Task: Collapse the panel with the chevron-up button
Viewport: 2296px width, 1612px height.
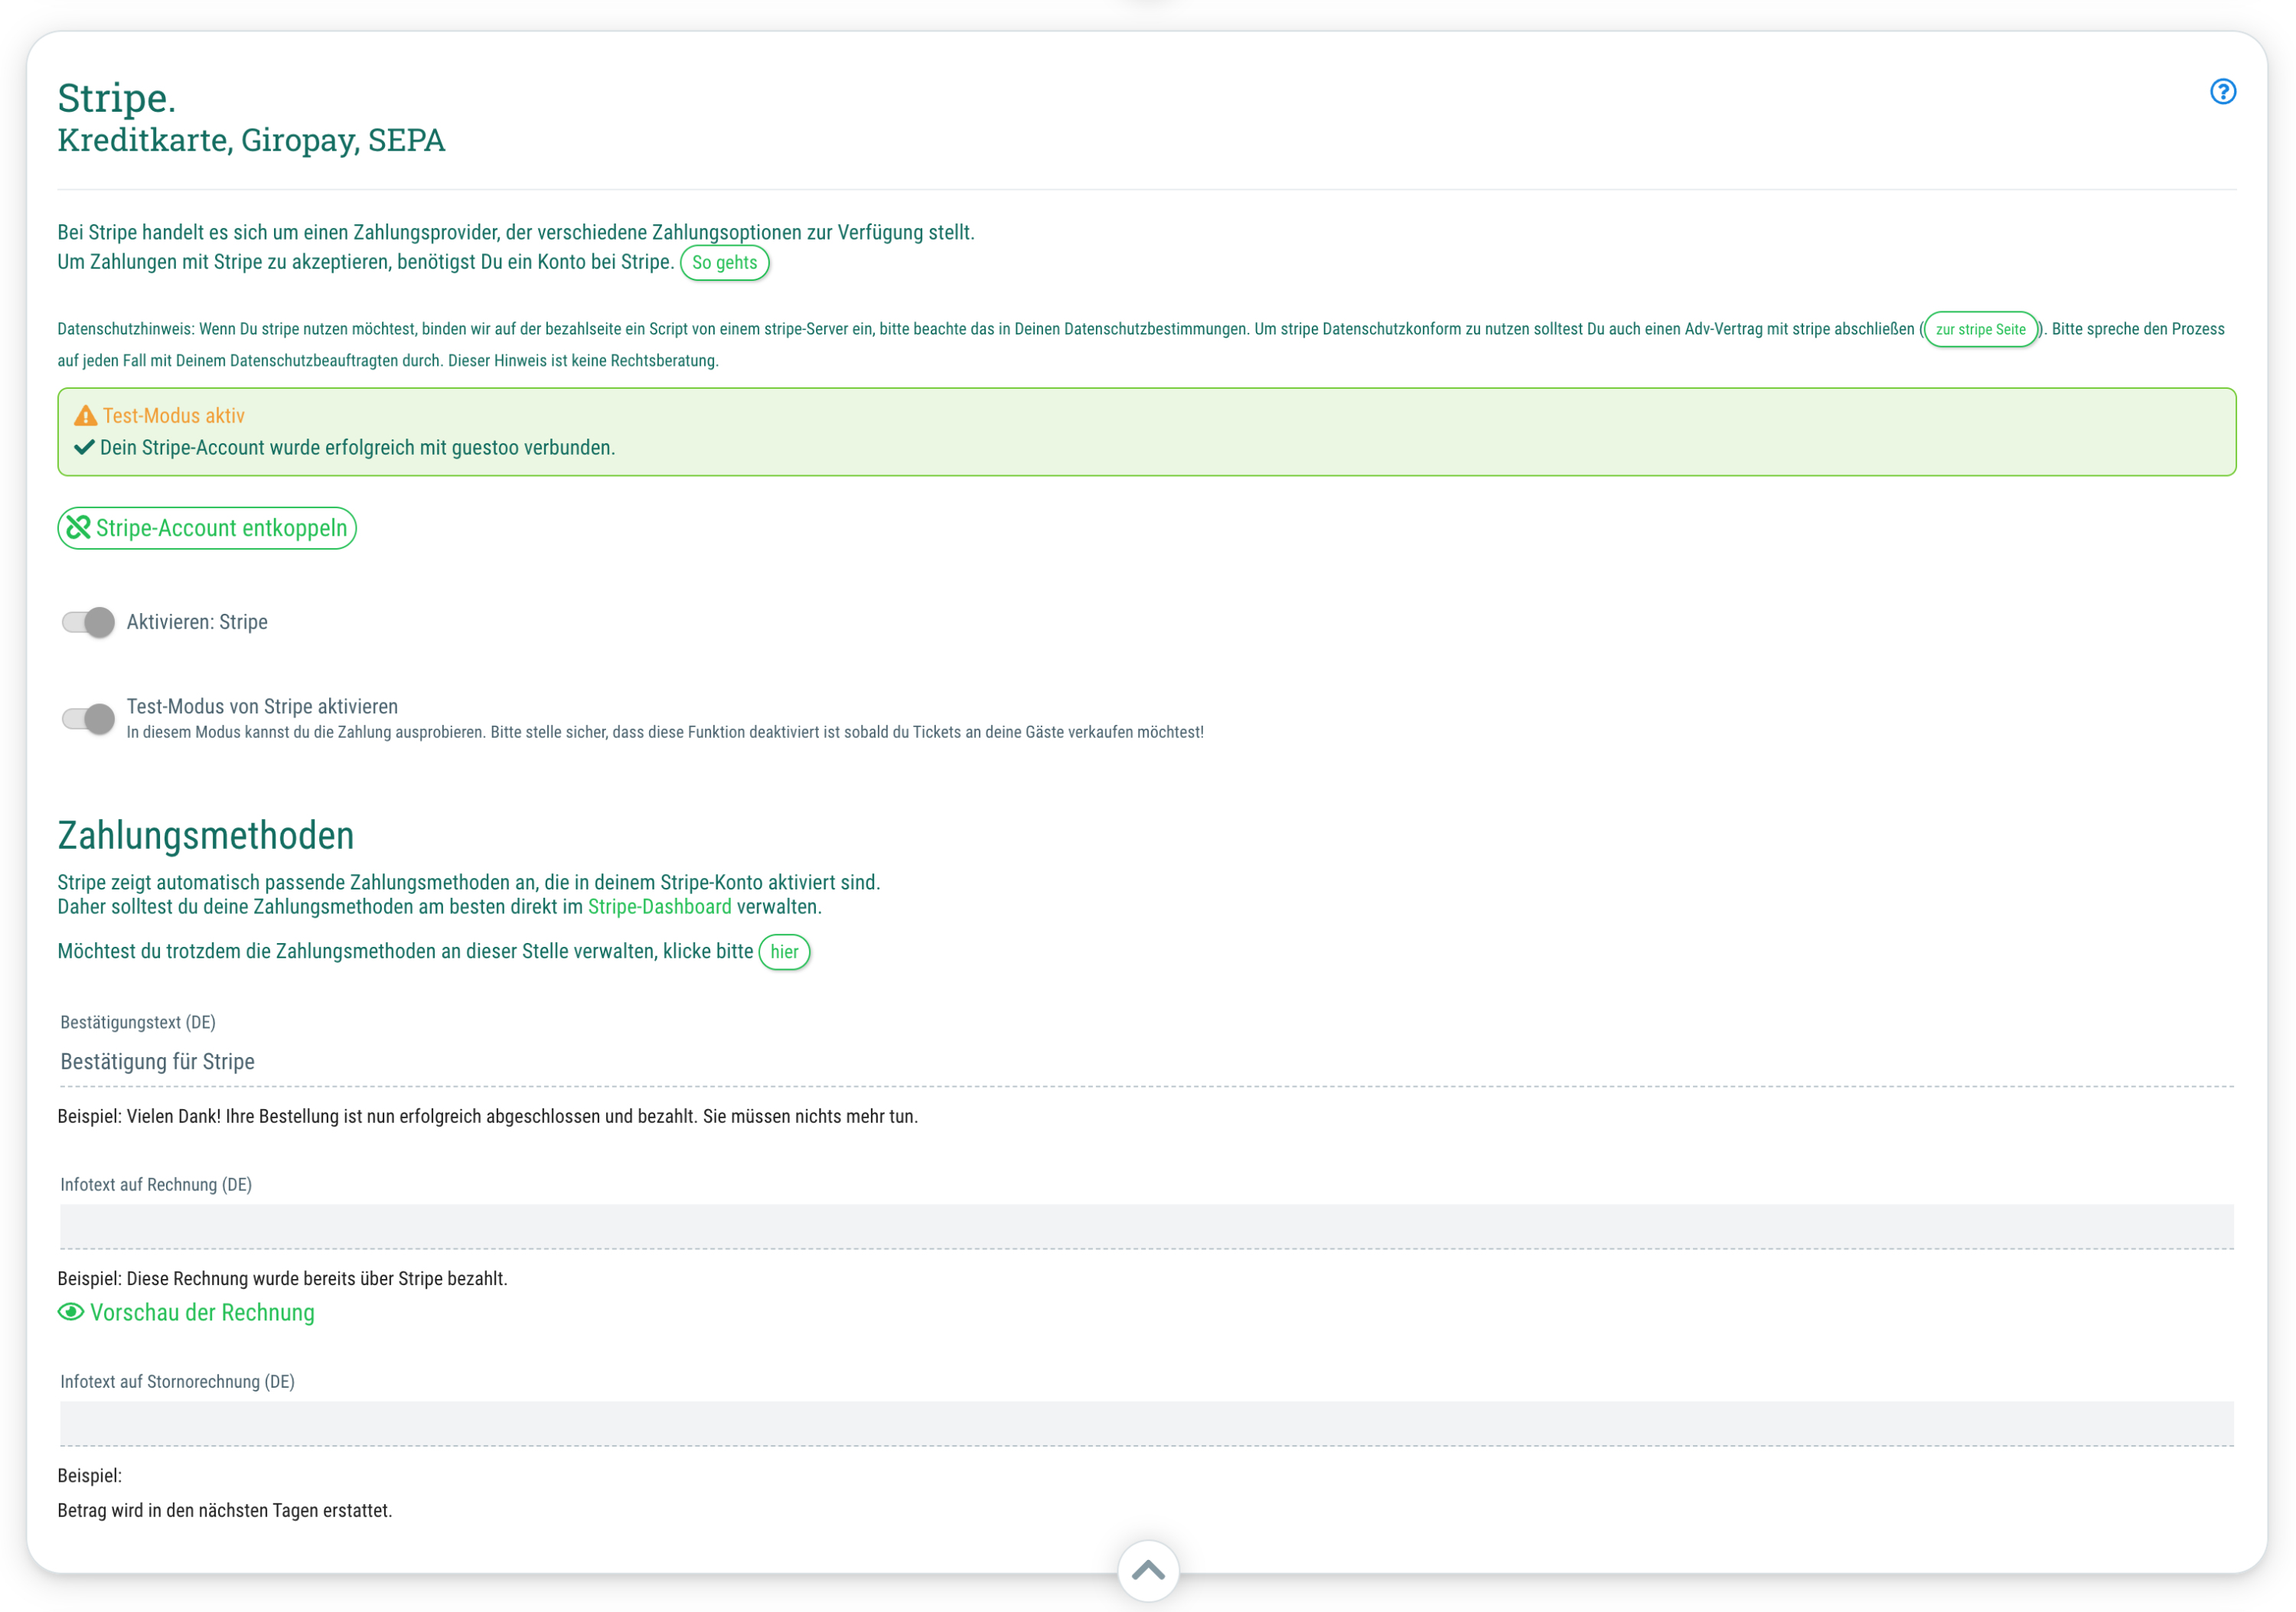Action: (x=1148, y=1570)
